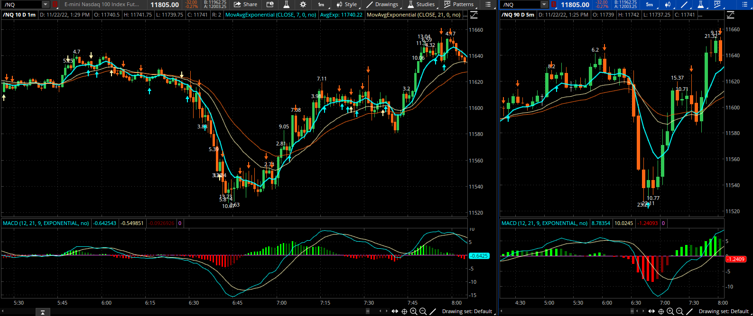Open the flask icon next to chart settings gear
This screenshot has height=316, width=753.
(x=287, y=5)
